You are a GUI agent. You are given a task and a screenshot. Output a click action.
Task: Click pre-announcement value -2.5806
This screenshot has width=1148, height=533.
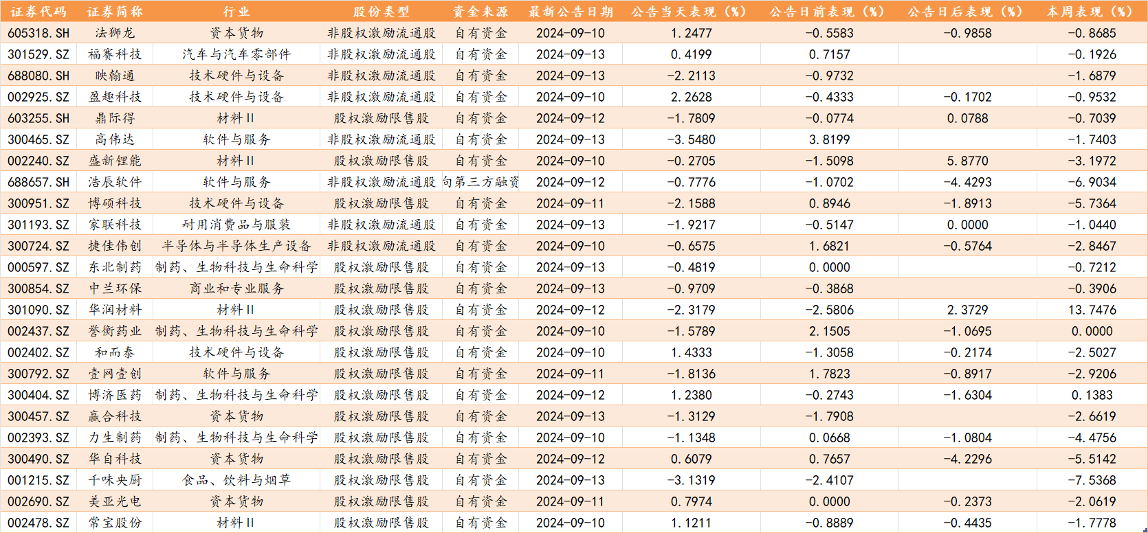point(830,310)
